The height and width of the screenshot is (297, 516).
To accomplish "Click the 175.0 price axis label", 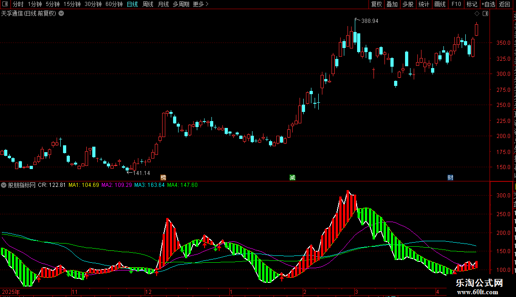I will 504,152.
